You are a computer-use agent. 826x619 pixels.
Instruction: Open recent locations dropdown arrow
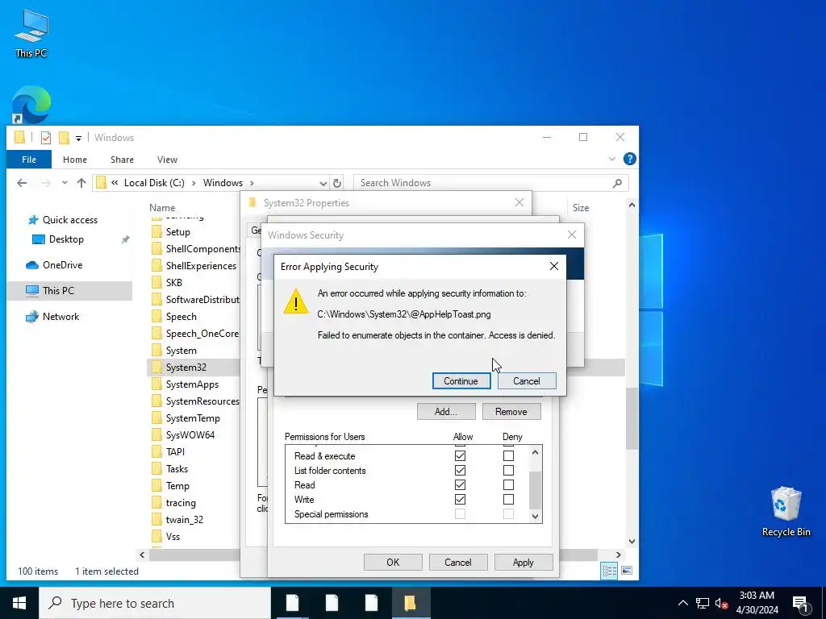(x=65, y=183)
